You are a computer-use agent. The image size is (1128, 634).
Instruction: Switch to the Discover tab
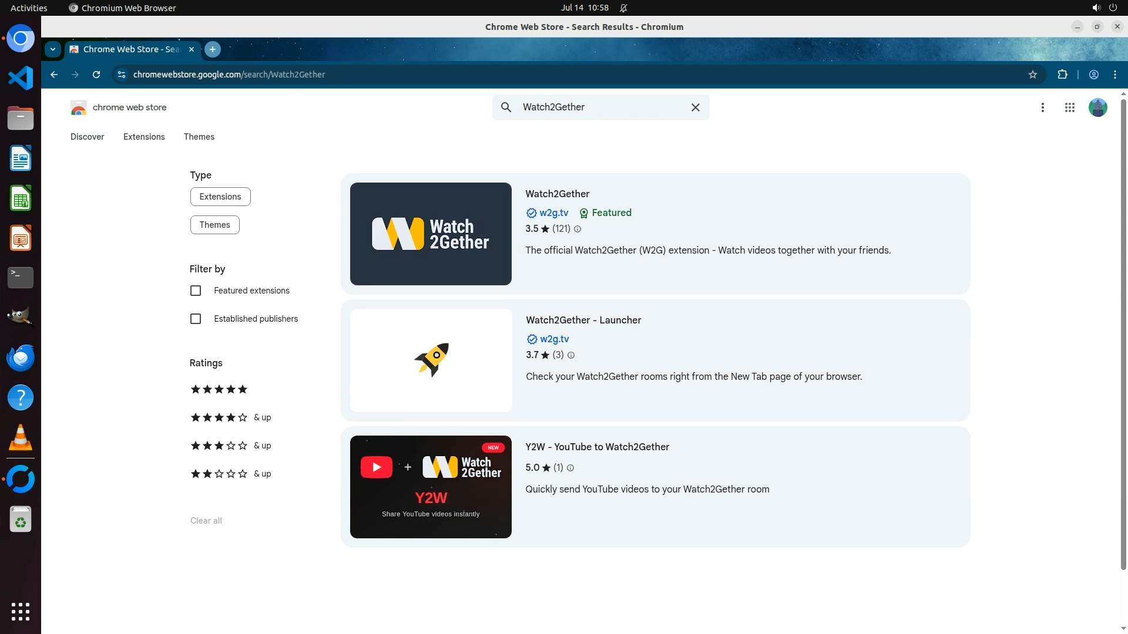point(87,137)
